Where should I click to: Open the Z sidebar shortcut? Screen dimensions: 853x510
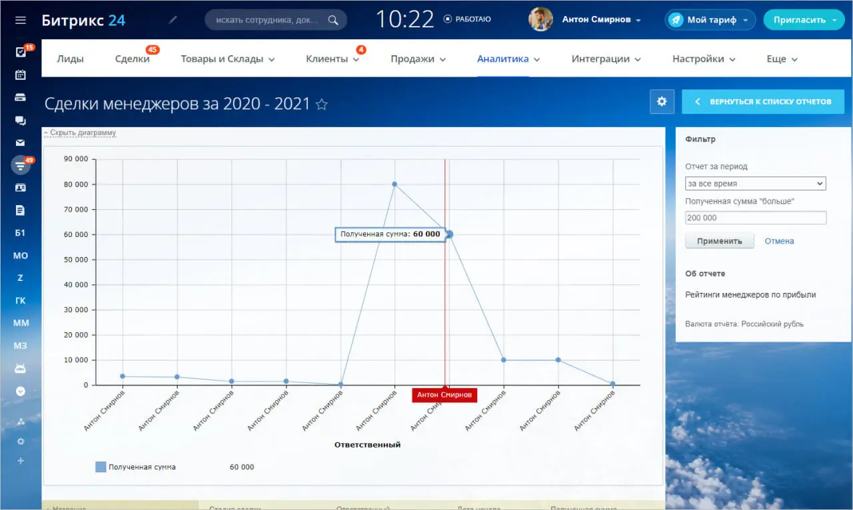click(x=21, y=278)
